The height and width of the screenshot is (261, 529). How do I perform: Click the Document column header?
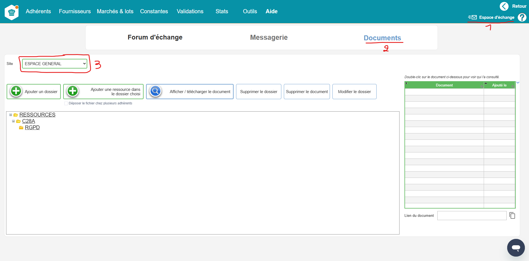pyautogui.click(x=444, y=85)
